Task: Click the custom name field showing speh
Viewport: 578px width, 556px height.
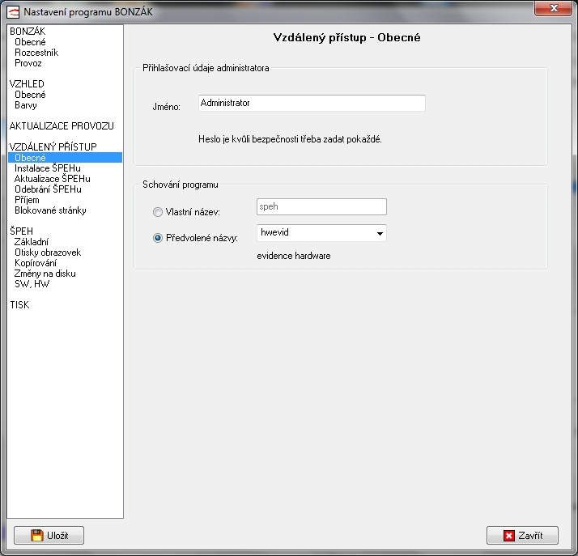Action: pos(321,206)
